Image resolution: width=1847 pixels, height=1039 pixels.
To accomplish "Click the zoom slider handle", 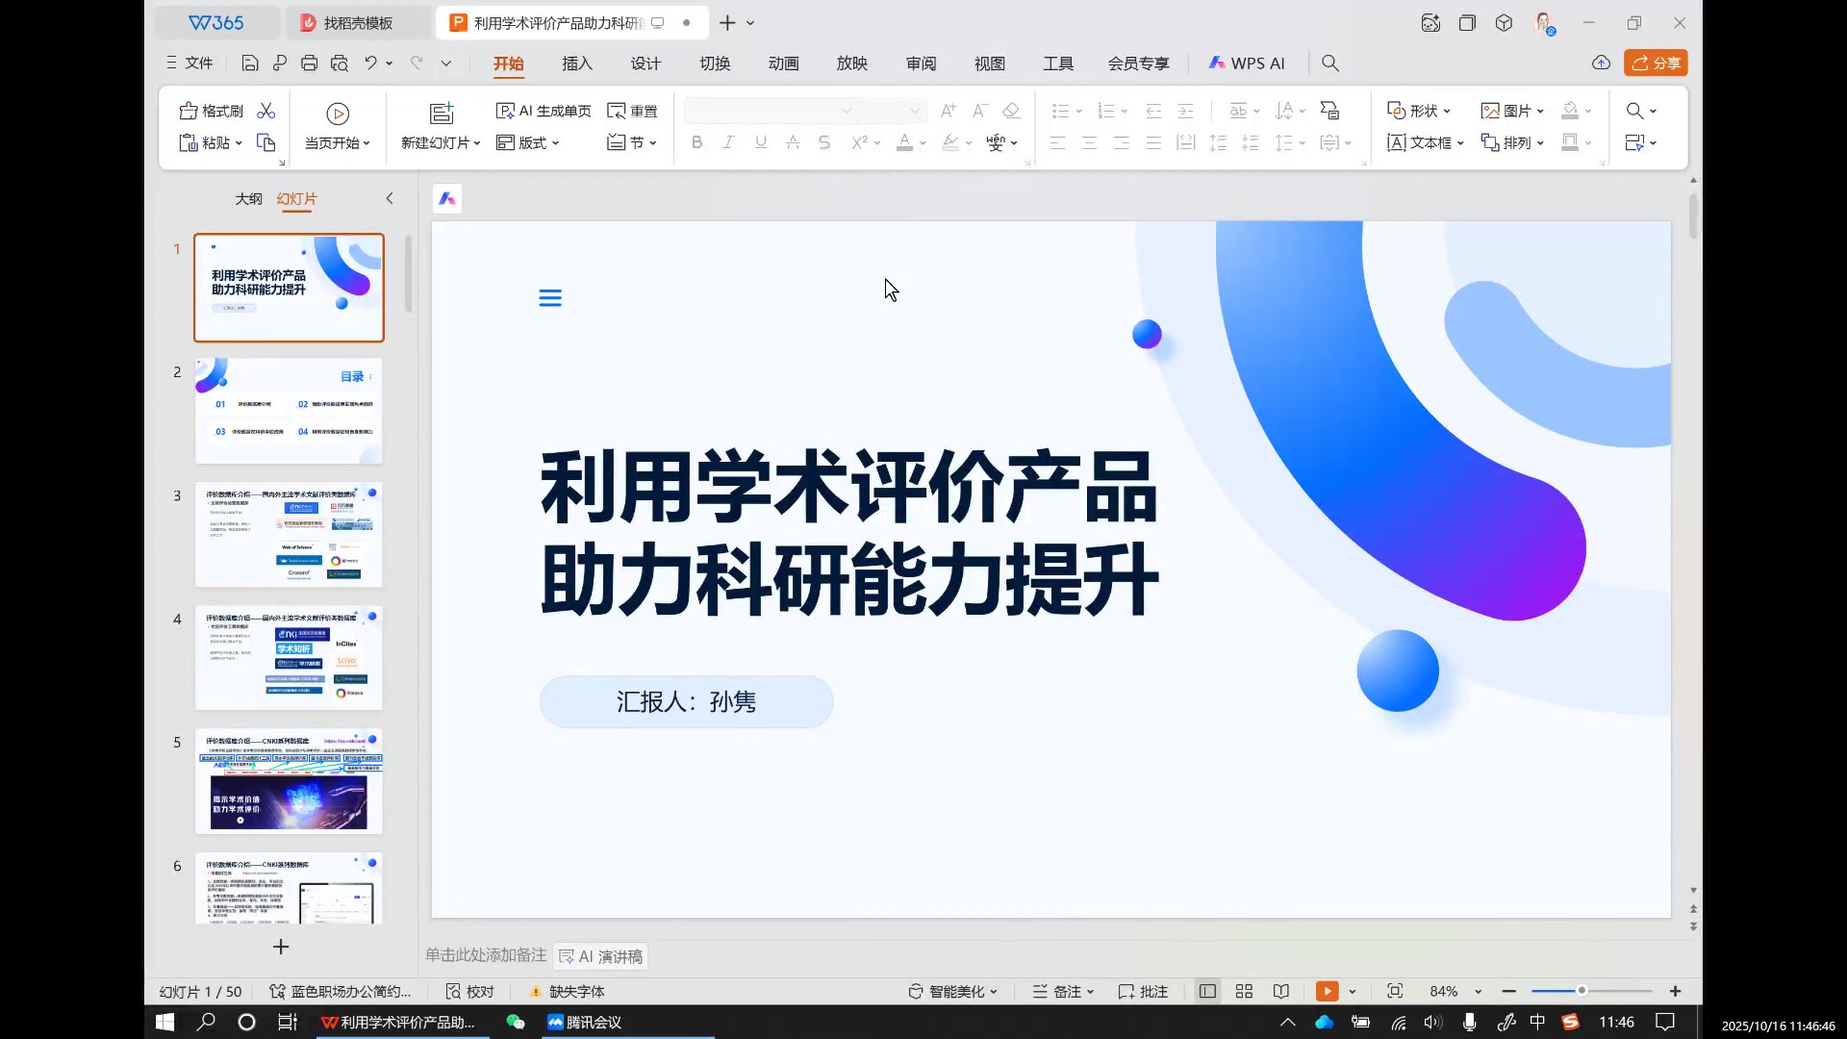I will click(1581, 991).
